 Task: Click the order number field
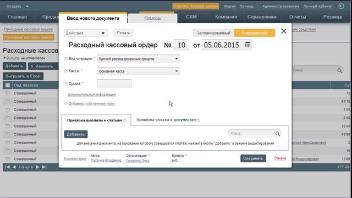pyautogui.click(x=182, y=45)
